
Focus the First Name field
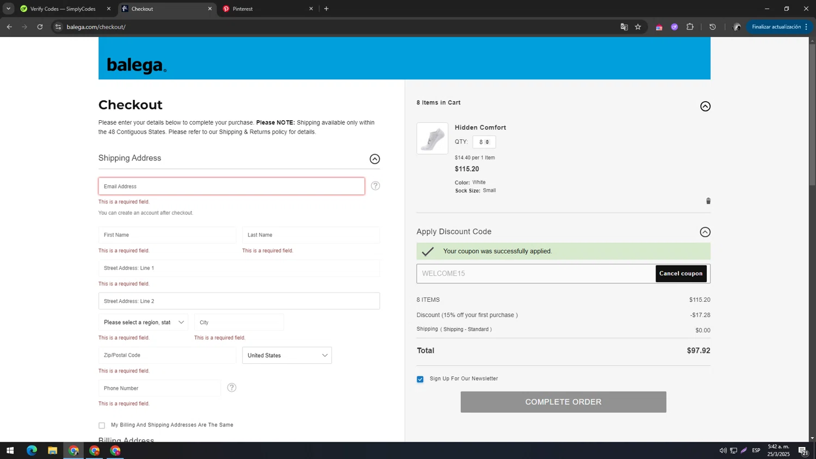[167, 235]
